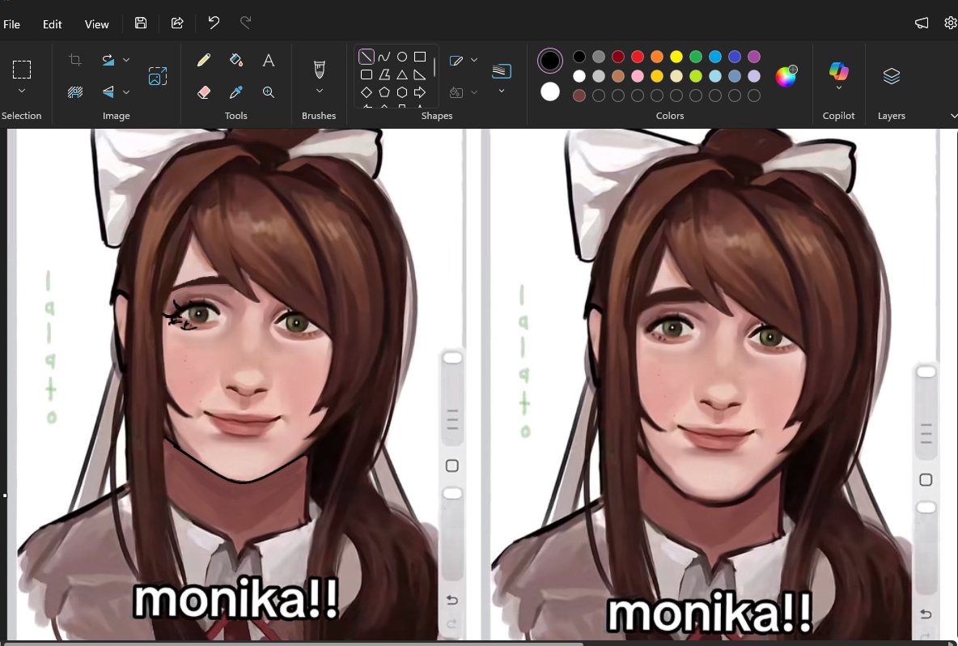Click the Redo arrow
Image resolution: width=958 pixels, height=646 pixels.
[x=246, y=23]
